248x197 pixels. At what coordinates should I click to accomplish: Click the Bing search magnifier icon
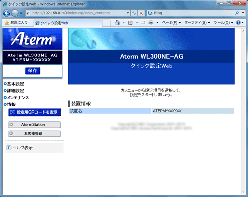coord(237,13)
